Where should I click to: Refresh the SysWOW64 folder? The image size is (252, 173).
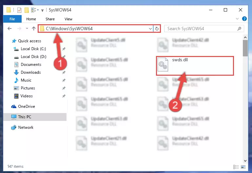(157, 29)
